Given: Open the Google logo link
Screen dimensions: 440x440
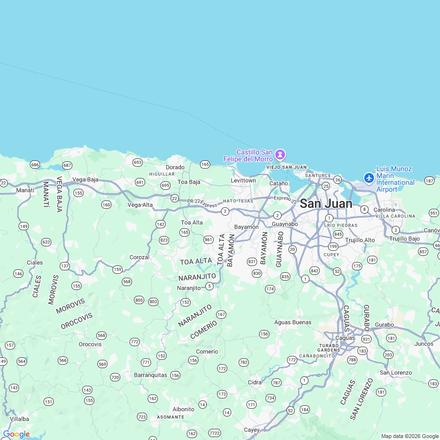Looking at the screenshot, I should [x=16, y=435].
